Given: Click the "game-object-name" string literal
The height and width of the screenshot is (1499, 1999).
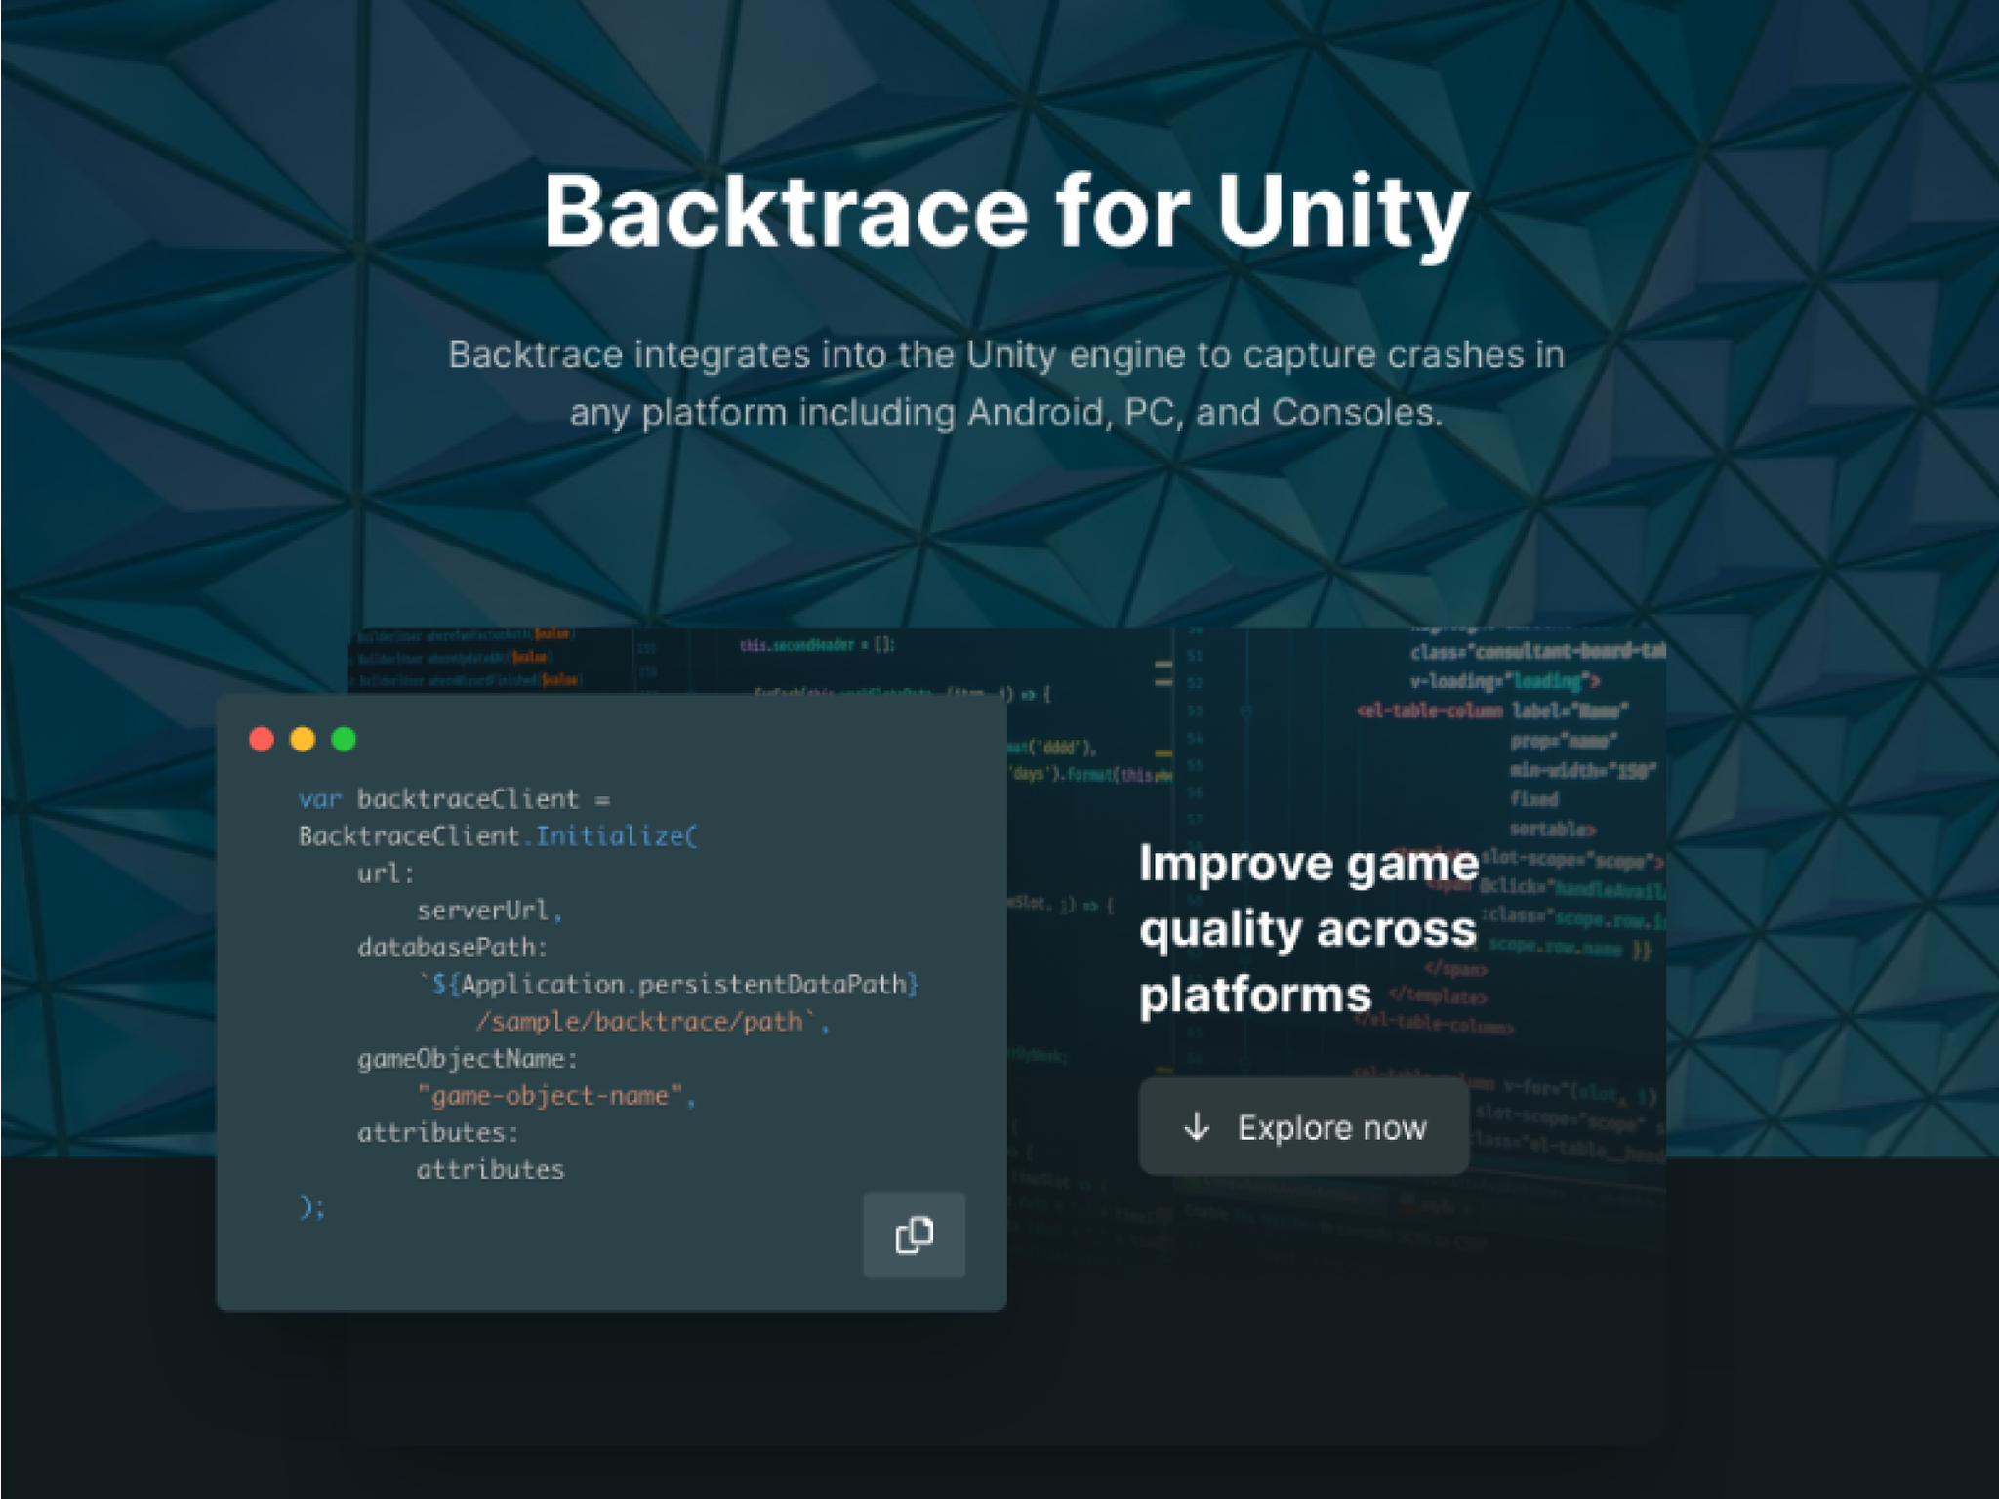Looking at the screenshot, I should tap(551, 1096).
